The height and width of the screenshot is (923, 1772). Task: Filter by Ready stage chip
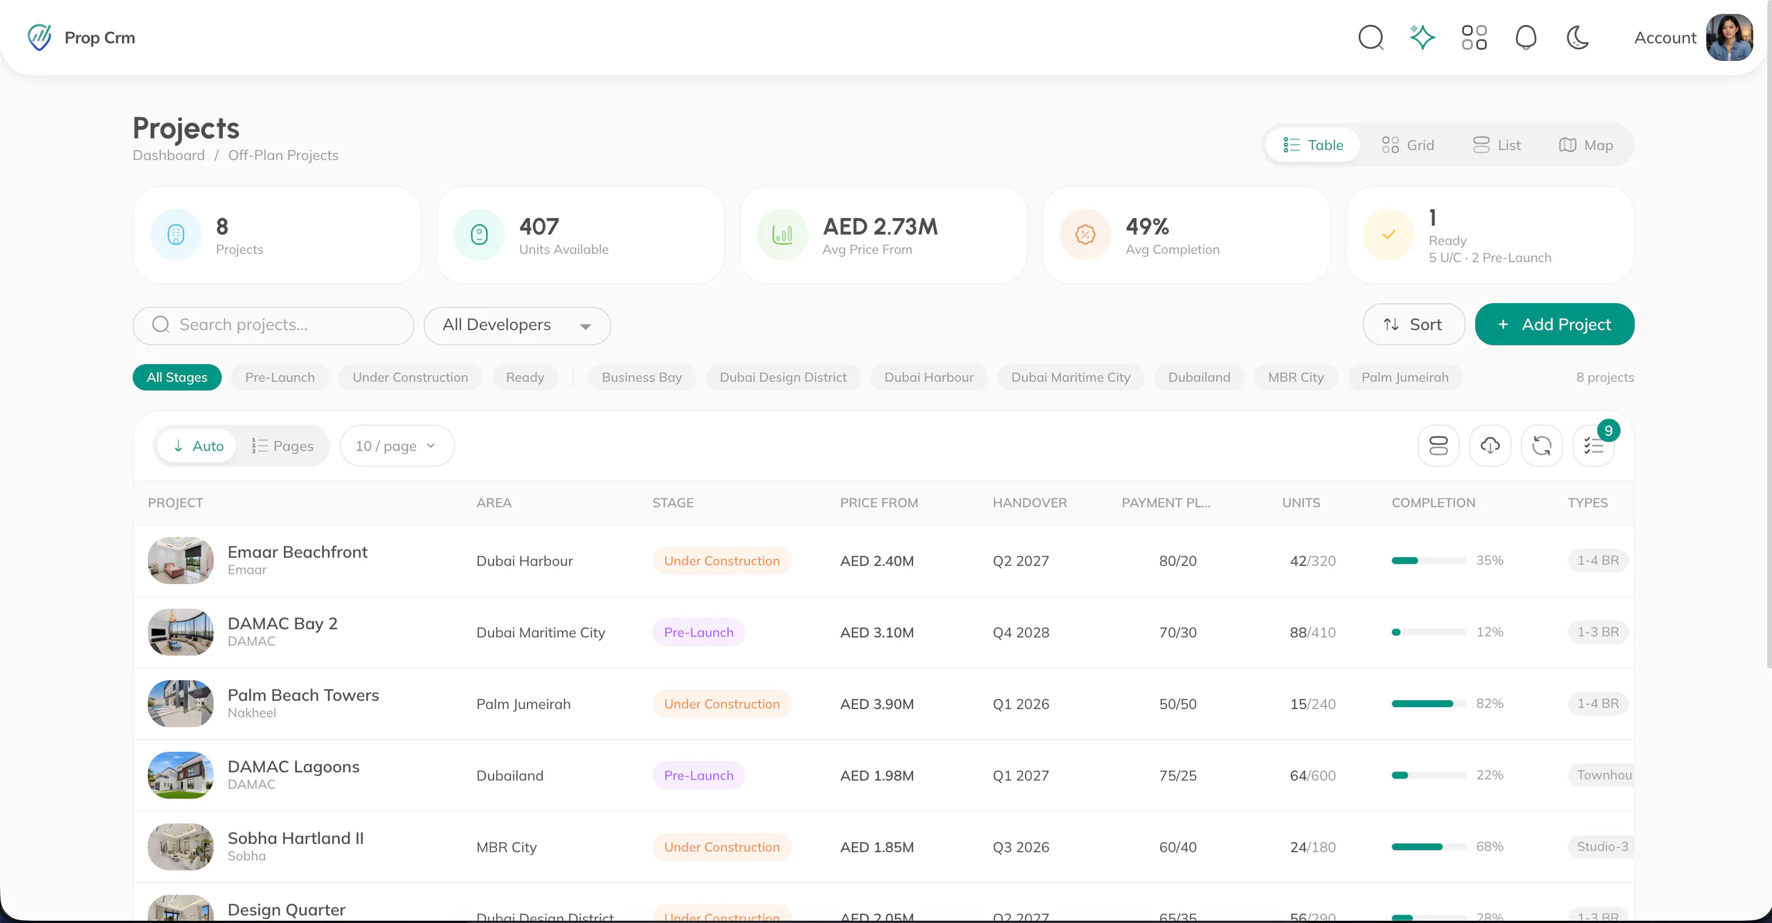[x=525, y=377]
